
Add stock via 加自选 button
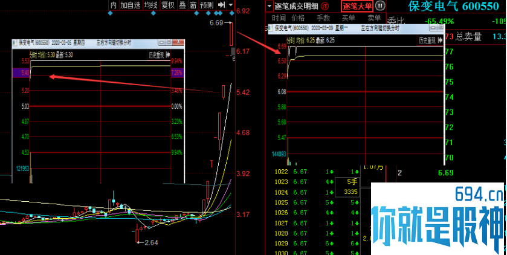pos(131,5)
